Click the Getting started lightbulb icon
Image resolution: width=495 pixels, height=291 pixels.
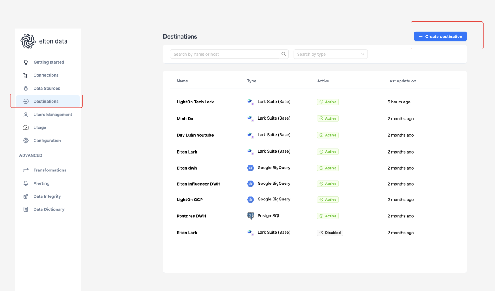pyautogui.click(x=26, y=62)
